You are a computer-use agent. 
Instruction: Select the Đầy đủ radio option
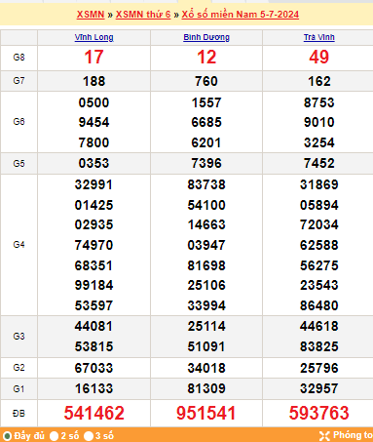[7, 436]
